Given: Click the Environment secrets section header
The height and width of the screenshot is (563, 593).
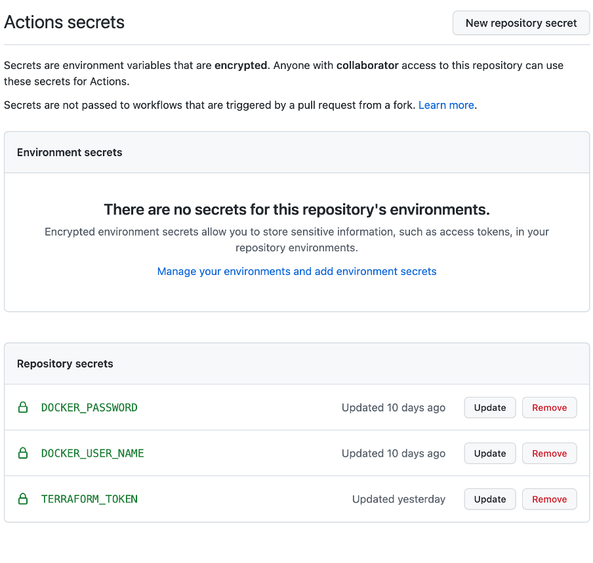Looking at the screenshot, I should tap(70, 152).
